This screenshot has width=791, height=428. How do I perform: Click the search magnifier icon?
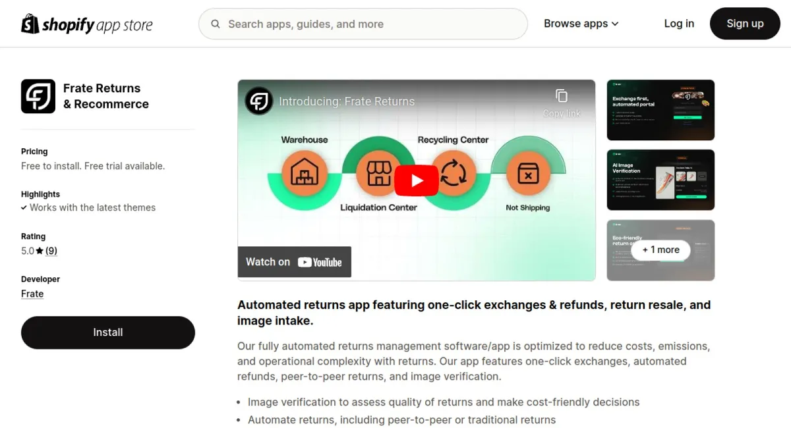(216, 24)
